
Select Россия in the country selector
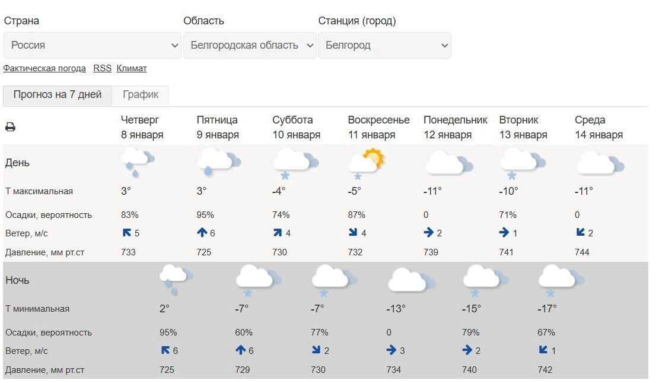(92, 45)
